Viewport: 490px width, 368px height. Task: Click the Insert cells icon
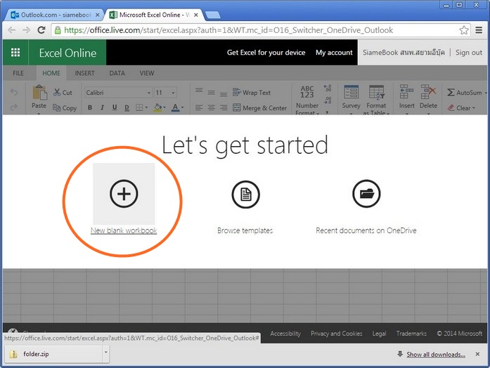coord(406,92)
